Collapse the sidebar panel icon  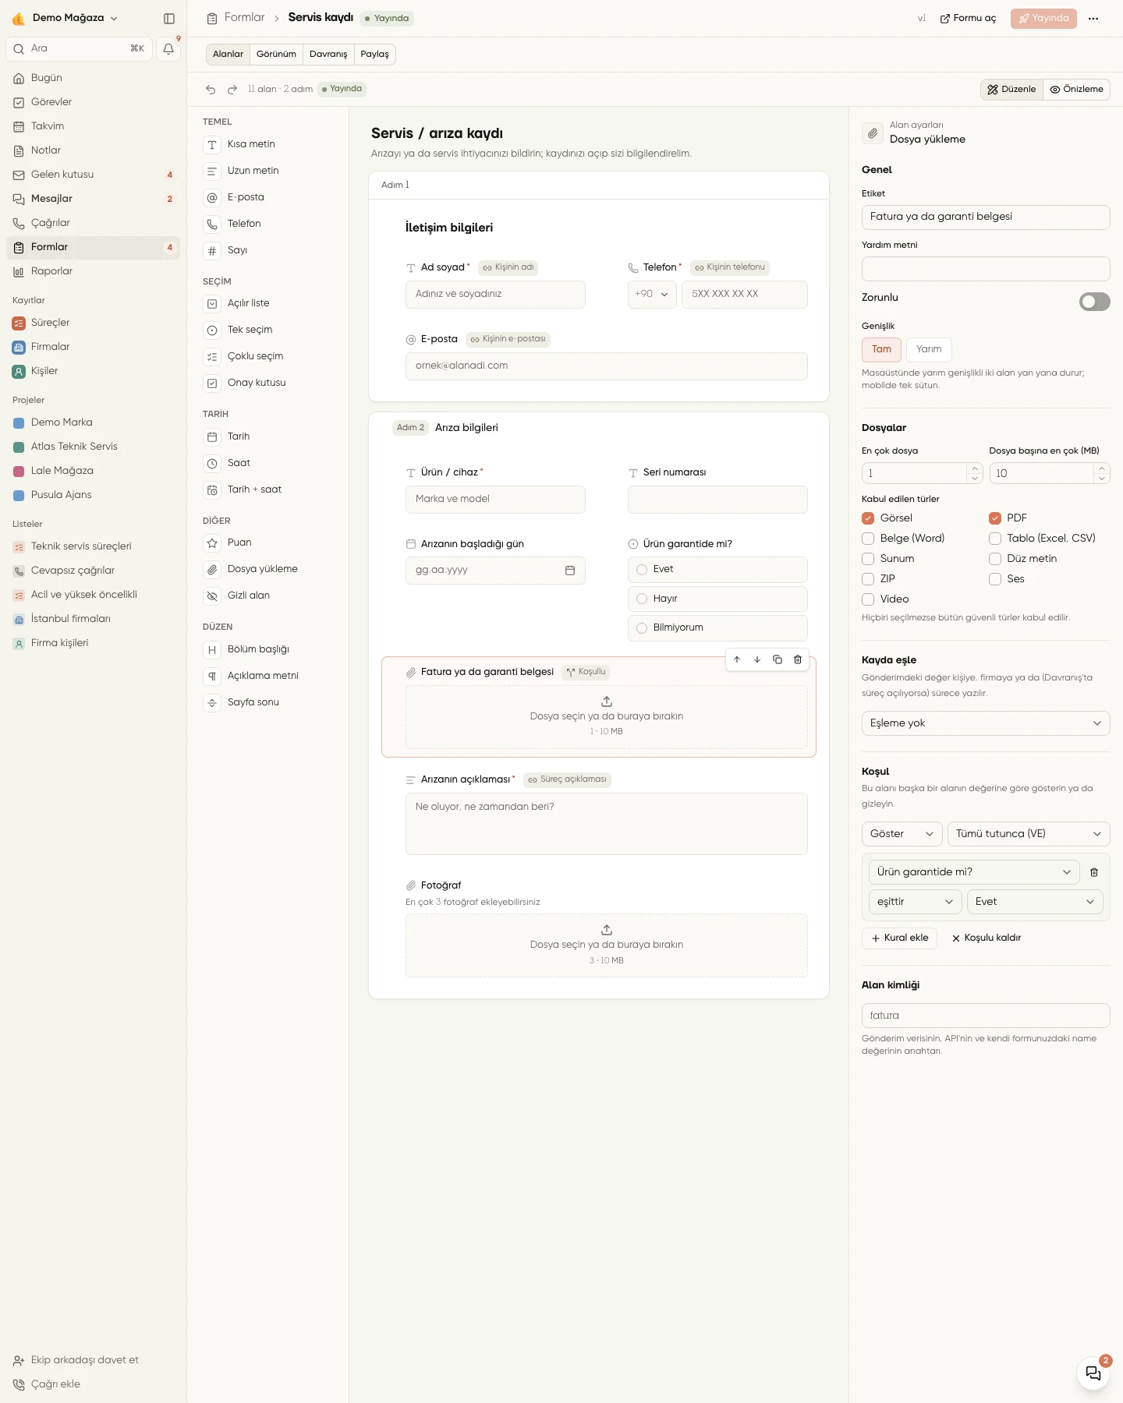pos(169,18)
